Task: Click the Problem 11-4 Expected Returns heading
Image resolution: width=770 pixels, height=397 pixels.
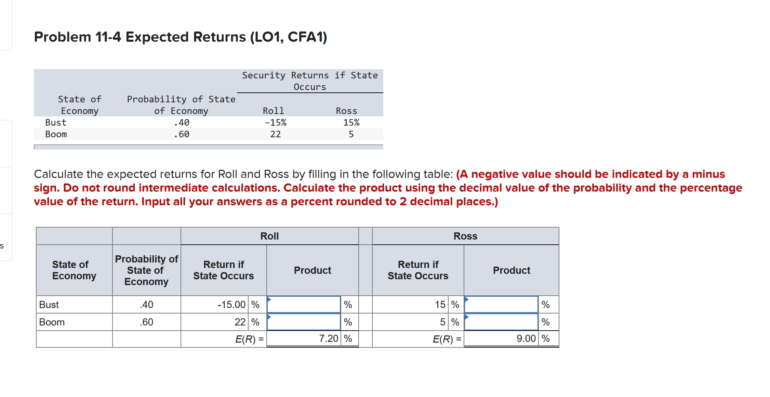Action: click(x=180, y=37)
